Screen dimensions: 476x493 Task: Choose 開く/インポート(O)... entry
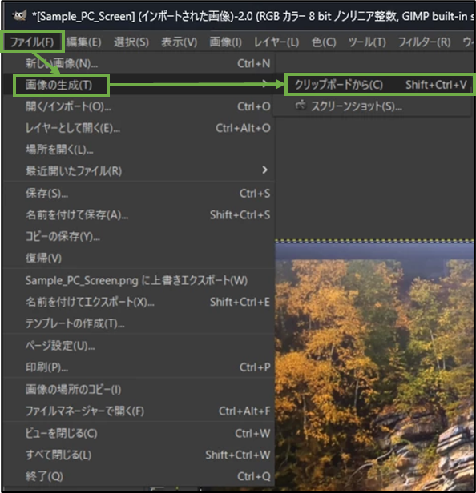(x=139, y=106)
